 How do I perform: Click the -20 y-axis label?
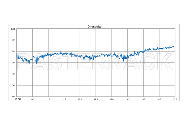(13, 51)
